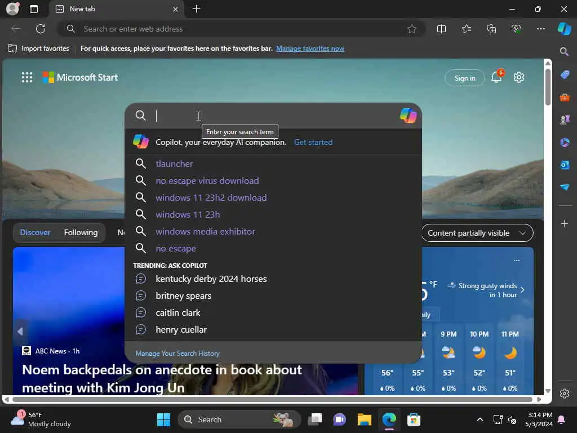Open weather card more options ellipsis
This screenshot has height=433, width=577.
[x=517, y=260]
